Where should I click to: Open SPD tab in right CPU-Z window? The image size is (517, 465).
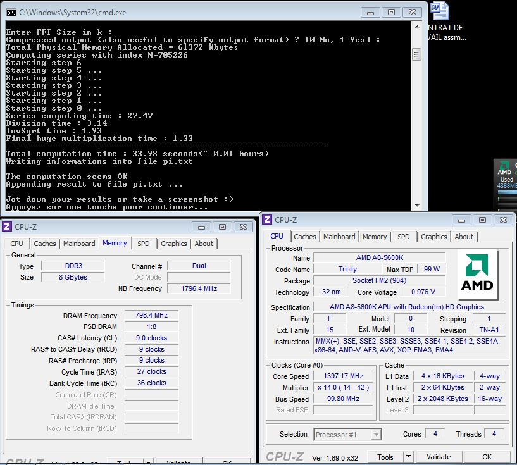click(x=404, y=237)
